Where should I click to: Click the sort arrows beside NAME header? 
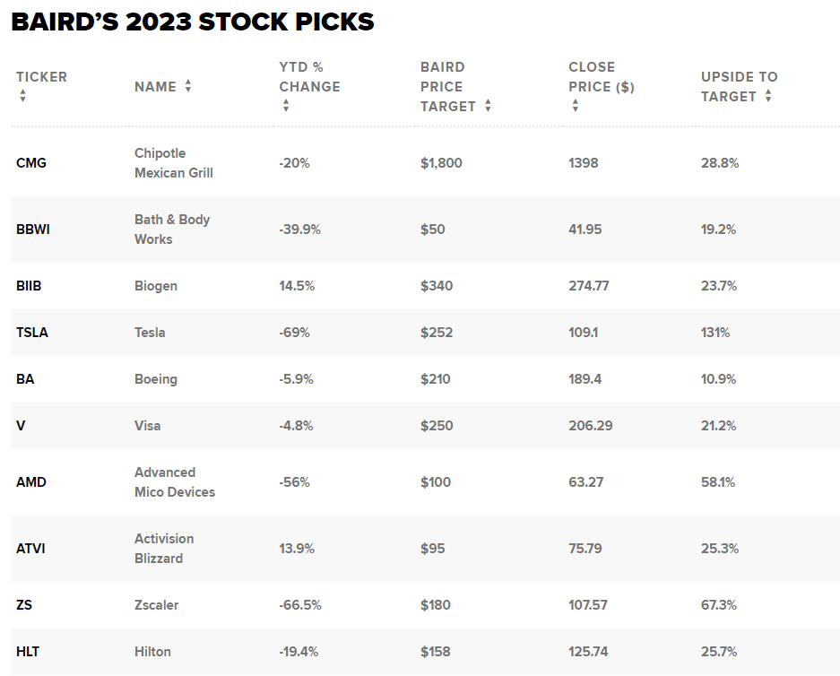tap(188, 86)
